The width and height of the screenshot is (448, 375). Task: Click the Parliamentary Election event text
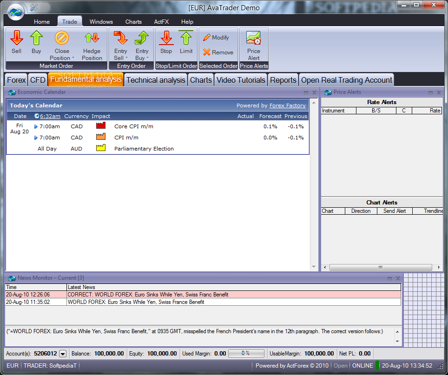pos(144,149)
